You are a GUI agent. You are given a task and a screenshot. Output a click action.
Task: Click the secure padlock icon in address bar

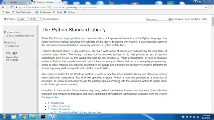(x=16, y=7)
